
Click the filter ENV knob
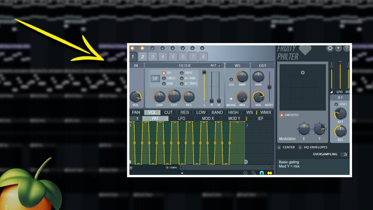(159, 97)
